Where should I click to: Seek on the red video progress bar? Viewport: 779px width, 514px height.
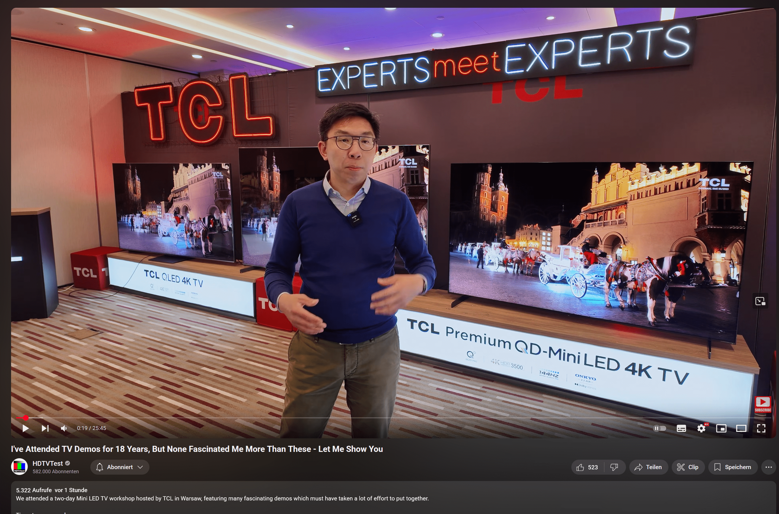pyautogui.click(x=393, y=418)
